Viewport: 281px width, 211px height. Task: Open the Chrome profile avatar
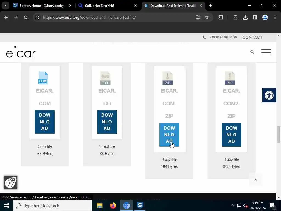[x=265, y=17]
